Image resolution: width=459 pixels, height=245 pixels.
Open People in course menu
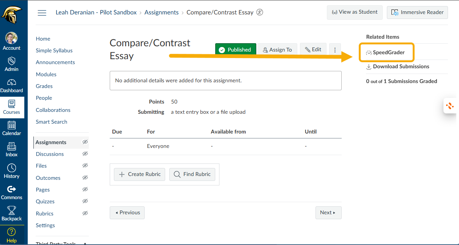(44, 98)
